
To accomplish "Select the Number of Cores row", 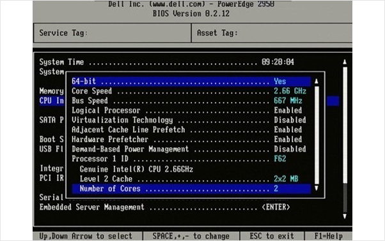I will click(x=191, y=189).
